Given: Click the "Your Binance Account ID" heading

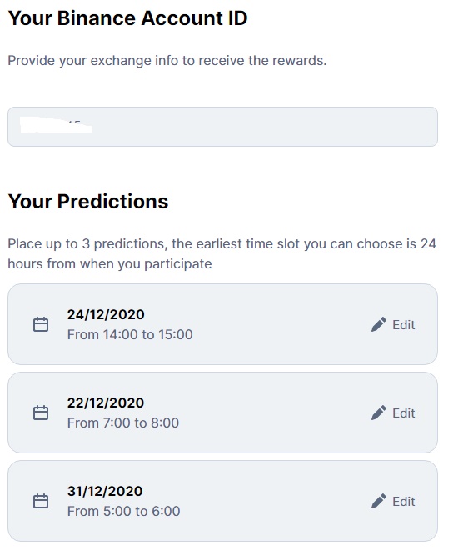Looking at the screenshot, I should 127,18.
